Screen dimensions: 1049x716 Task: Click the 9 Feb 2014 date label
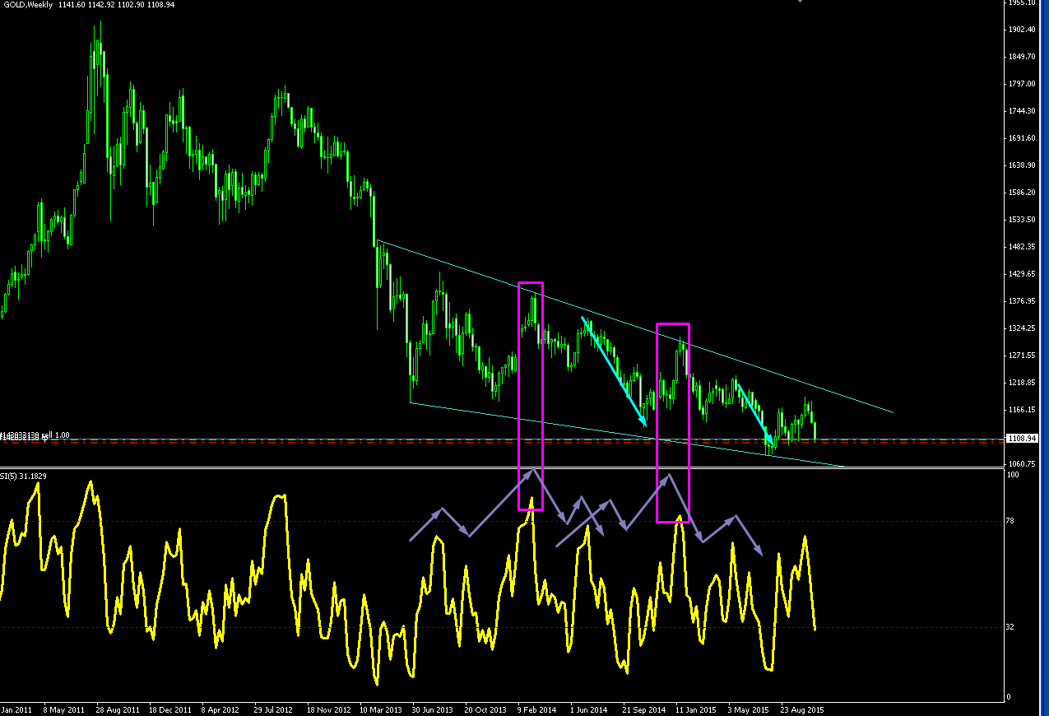(x=537, y=709)
